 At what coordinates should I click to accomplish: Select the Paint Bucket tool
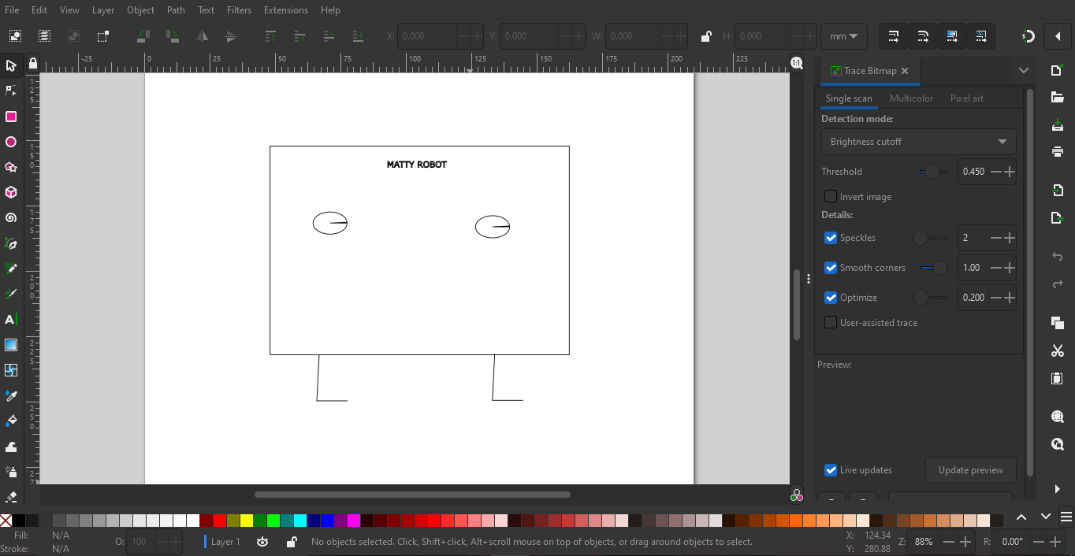pos(11,421)
